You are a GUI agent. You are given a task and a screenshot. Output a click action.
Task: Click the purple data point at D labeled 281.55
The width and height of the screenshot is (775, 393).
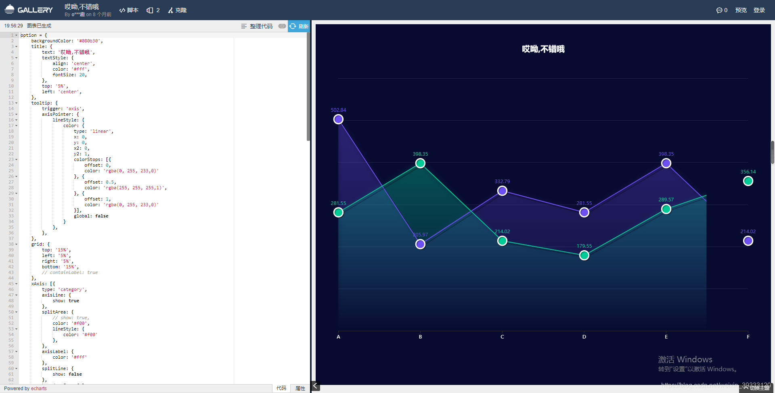tap(584, 213)
